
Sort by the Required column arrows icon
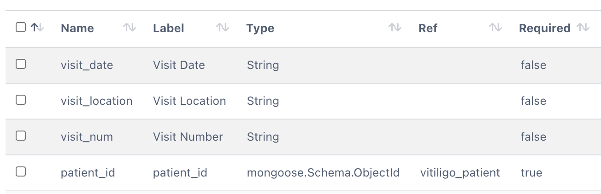(x=583, y=28)
